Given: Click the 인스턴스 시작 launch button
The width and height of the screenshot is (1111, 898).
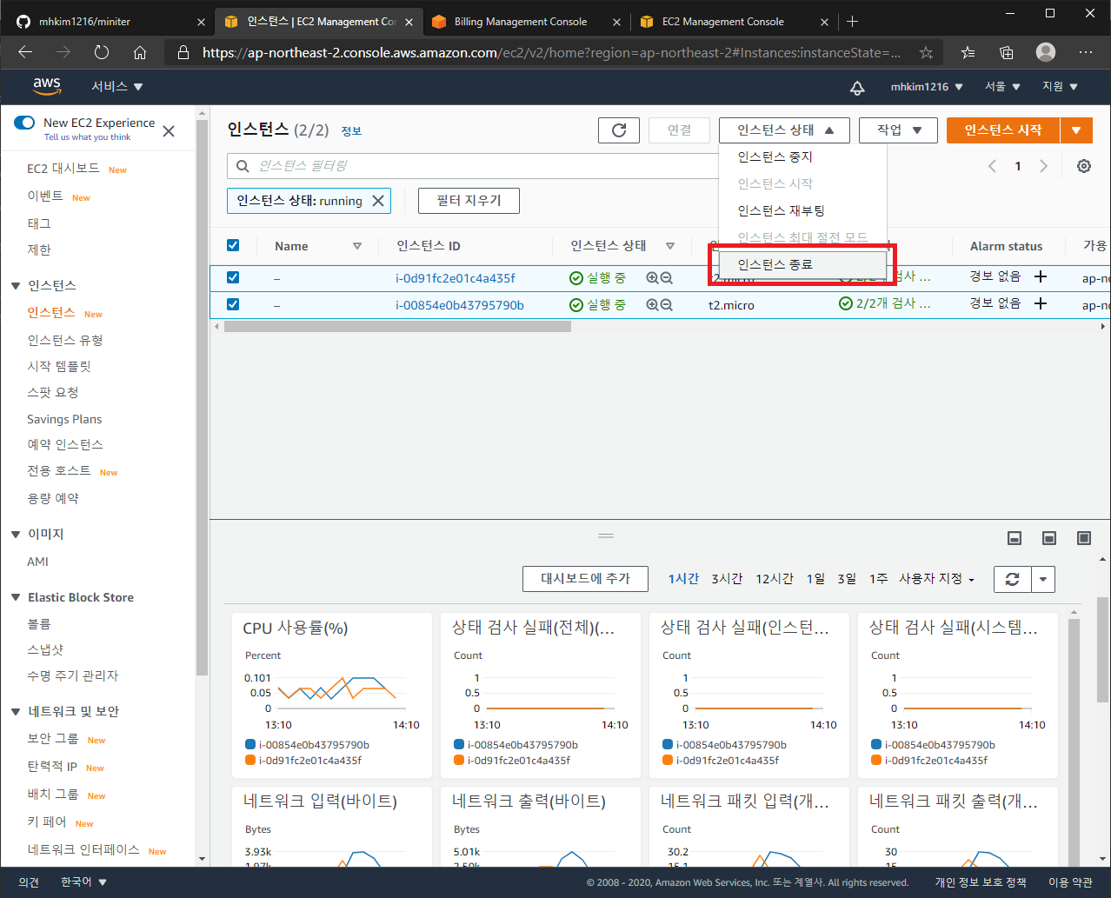Looking at the screenshot, I should tap(1003, 130).
